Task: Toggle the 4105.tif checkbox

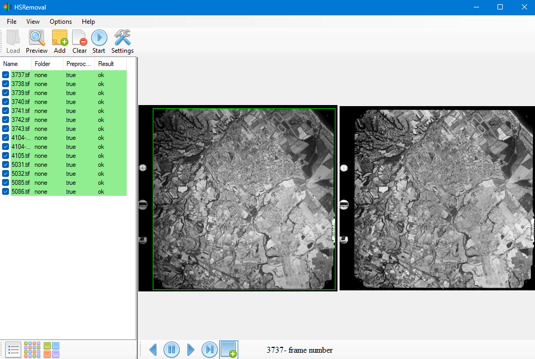Action: pyautogui.click(x=5, y=155)
